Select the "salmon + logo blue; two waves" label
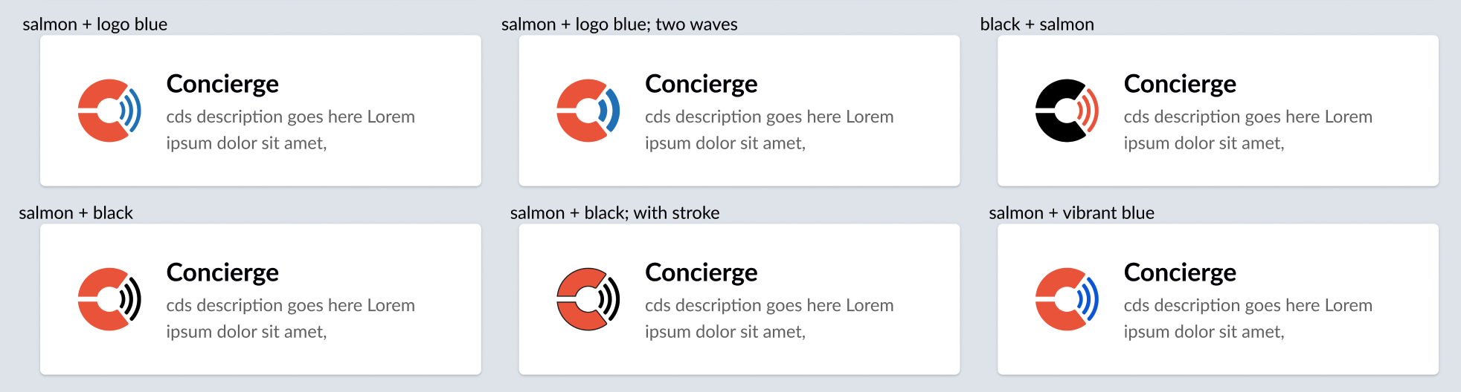Viewport: 1461px width, 392px height. tap(619, 24)
